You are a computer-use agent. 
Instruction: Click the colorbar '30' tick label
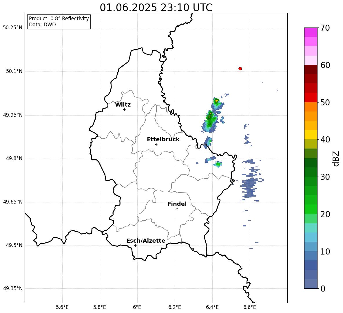(x=325, y=177)
